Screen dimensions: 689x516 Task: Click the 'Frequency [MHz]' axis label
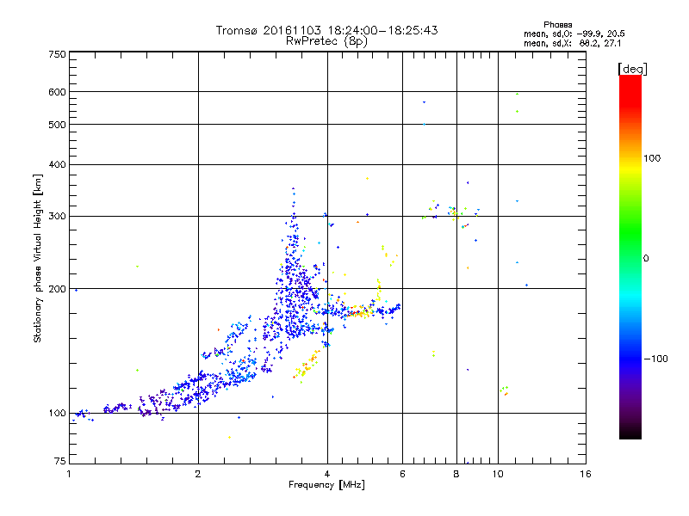pos(326,485)
